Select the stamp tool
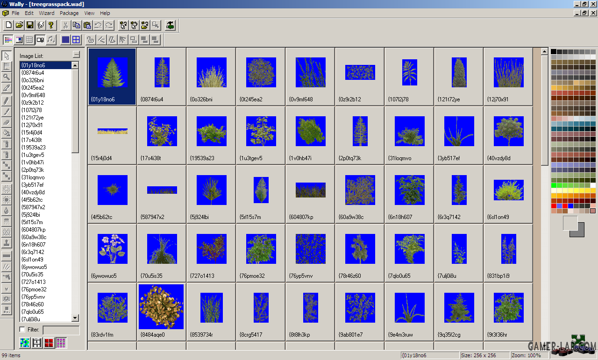The image size is (598, 360). 7,243
